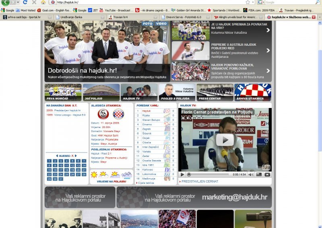Open '2009: Predstavljen hajduk.hr' history entry
The image size is (322, 228).
[64, 110]
